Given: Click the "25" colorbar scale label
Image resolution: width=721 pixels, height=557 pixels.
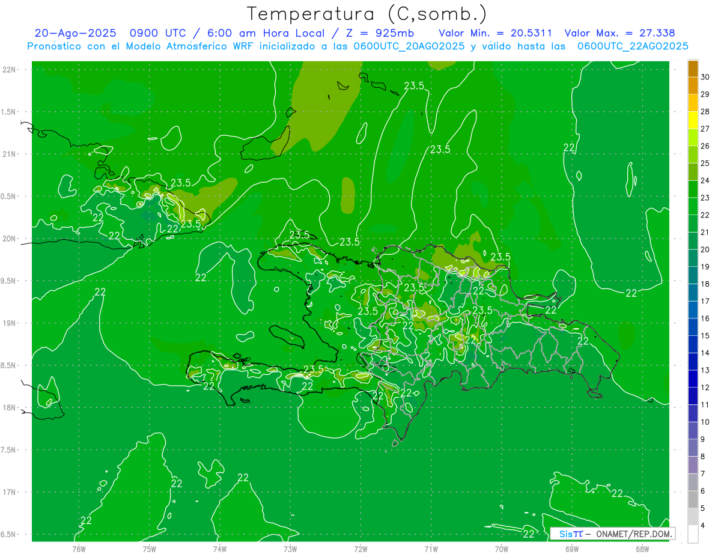Looking at the screenshot, I should [x=705, y=163].
